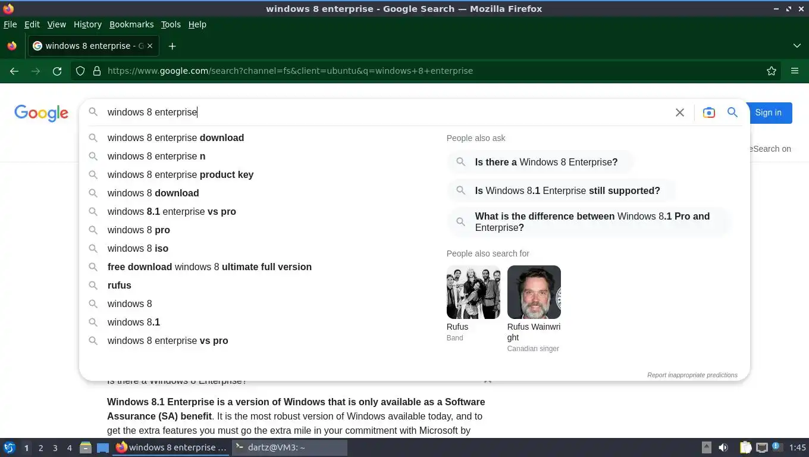Click the 1:45 taskbar clock

[797, 447]
